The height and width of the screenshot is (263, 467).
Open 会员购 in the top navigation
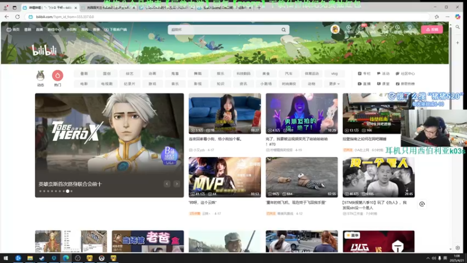click(x=71, y=30)
